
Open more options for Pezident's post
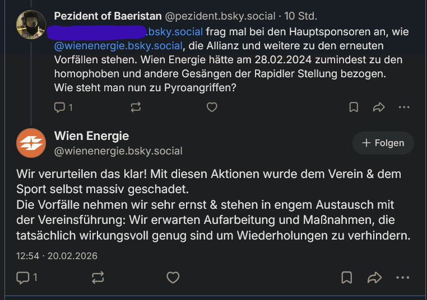(x=403, y=107)
